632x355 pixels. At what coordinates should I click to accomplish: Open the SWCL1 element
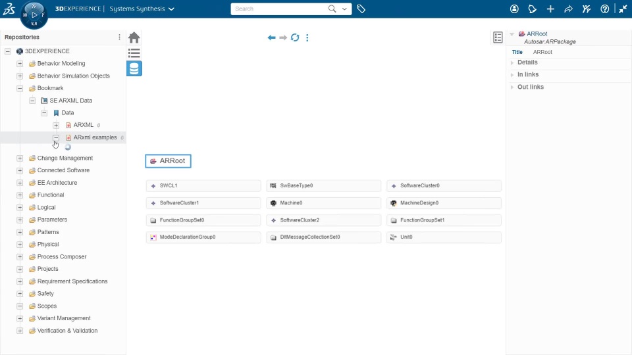[x=203, y=185]
